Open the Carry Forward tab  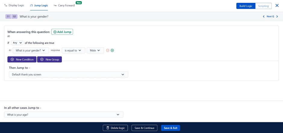point(64,5)
